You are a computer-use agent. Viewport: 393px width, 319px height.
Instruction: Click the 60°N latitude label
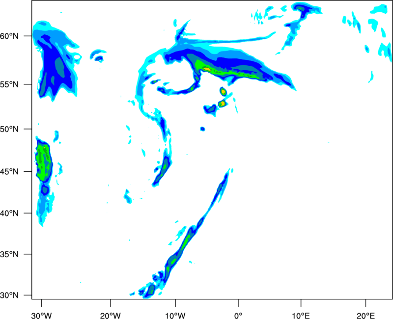point(9,36)
